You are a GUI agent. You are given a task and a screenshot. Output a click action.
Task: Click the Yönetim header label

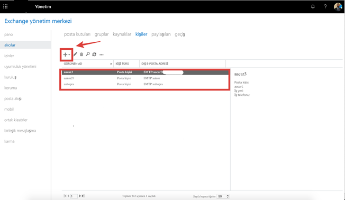pos(43,6)
